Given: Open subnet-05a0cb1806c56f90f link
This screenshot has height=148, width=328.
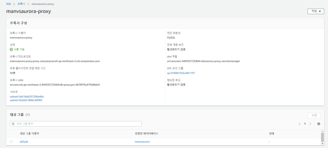Looking at the screenshot, I should [x=26, y=100].
